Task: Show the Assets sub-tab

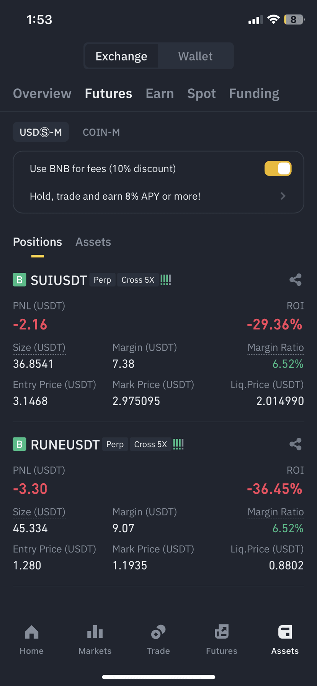Action: point(93,242)
